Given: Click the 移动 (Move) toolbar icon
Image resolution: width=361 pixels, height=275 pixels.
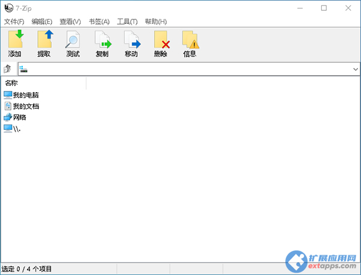Looking at the screenshot, I should click(132, 40).
